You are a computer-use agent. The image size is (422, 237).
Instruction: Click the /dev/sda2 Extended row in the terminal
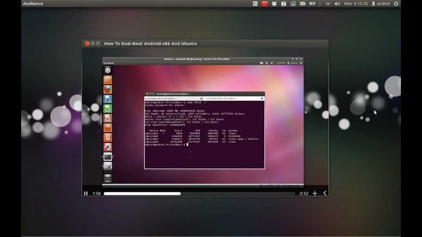click(193, 136)
